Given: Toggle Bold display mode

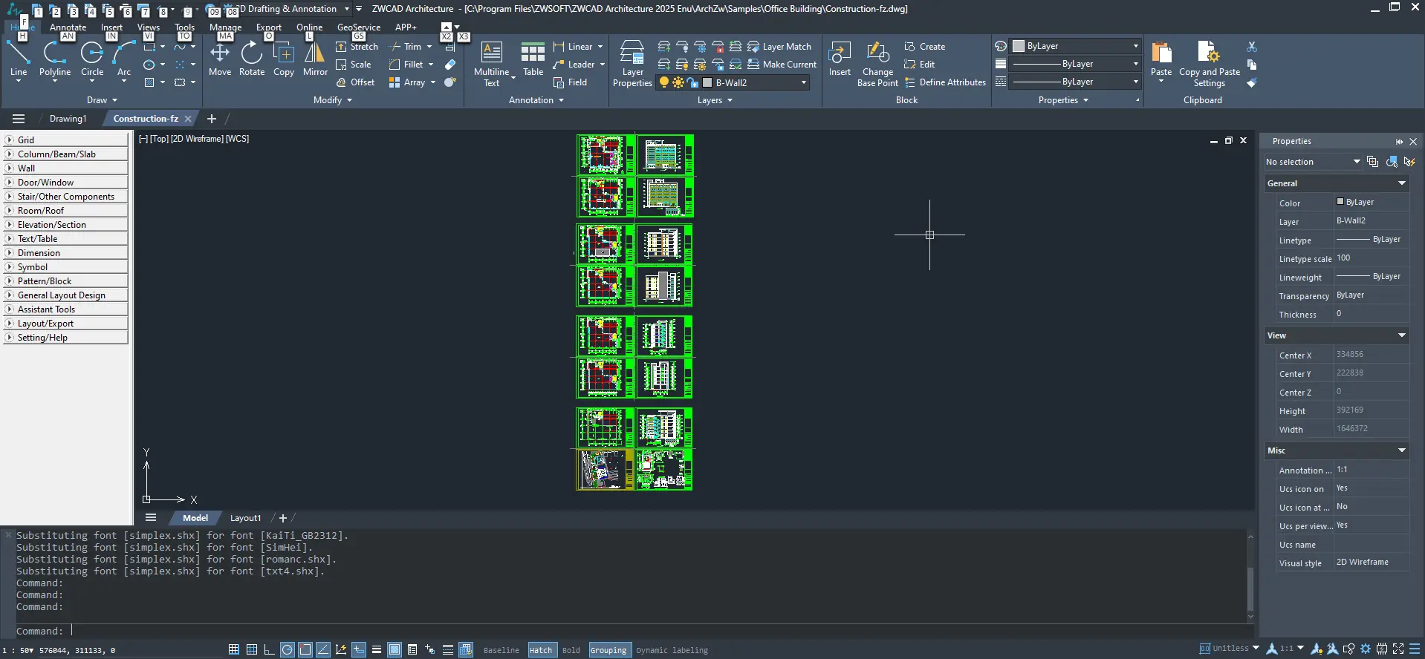Looking at the screenshot, I should click(571, 650).
